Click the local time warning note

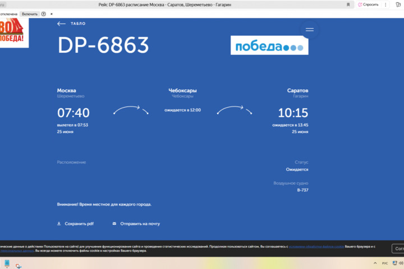coord(104,205)
